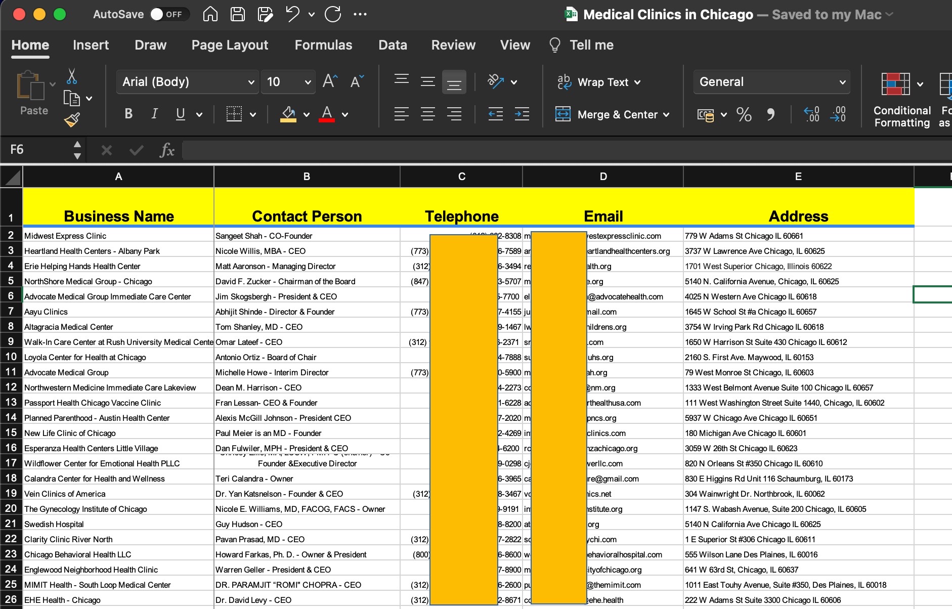Switch to the Home ribbon tab
The height and width of the screenshot is (609, 952).
coord(30,45)
